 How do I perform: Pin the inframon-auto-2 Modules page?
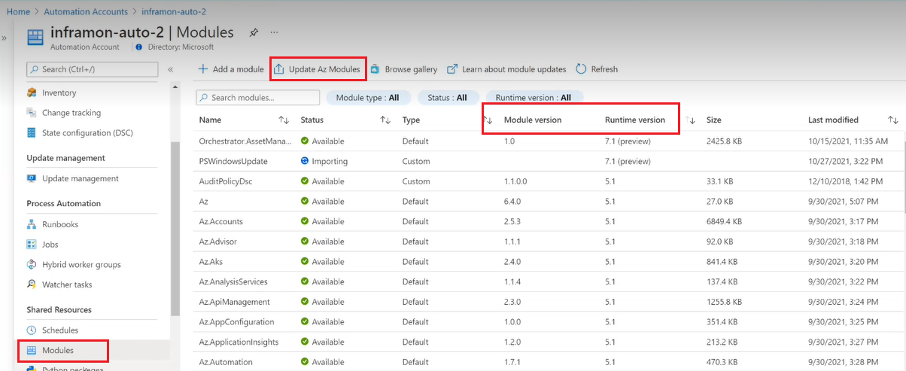(x=254, y=33)
